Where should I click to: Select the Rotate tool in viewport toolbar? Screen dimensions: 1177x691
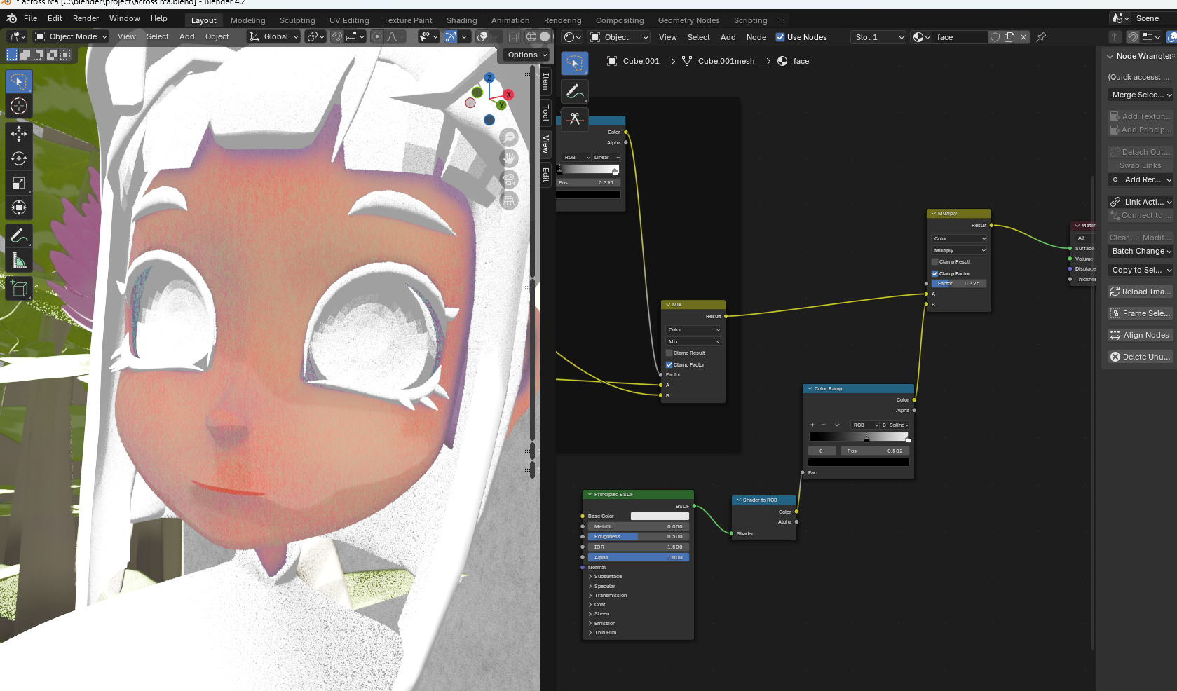19,159
